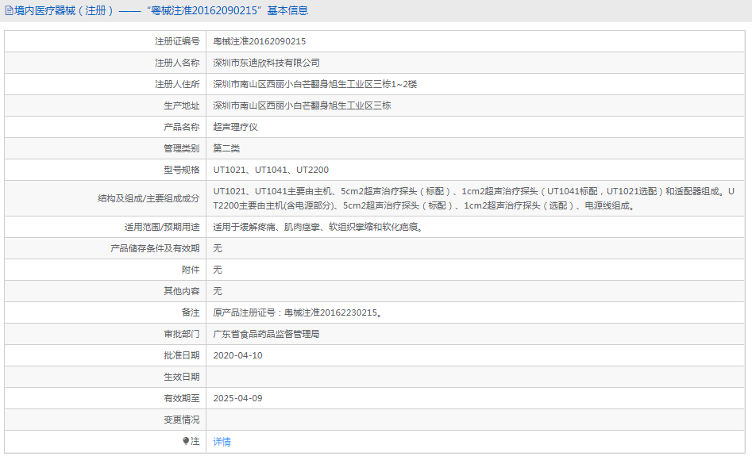Click the 注册人住所 address value cell

point(314,84)
